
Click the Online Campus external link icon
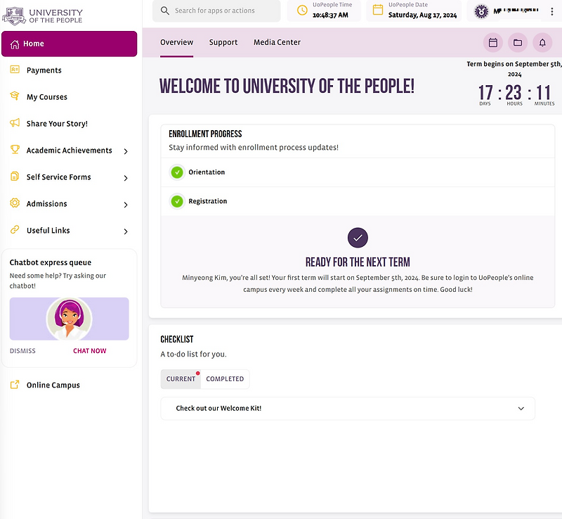click(x=15, y=385)
